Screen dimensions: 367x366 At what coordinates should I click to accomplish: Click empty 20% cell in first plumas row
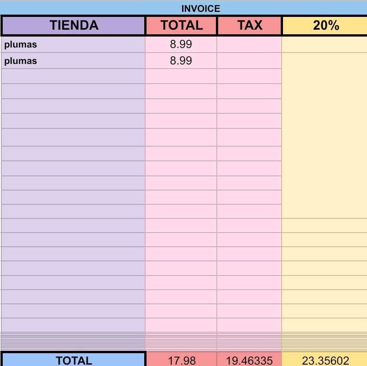pos(325,44)
